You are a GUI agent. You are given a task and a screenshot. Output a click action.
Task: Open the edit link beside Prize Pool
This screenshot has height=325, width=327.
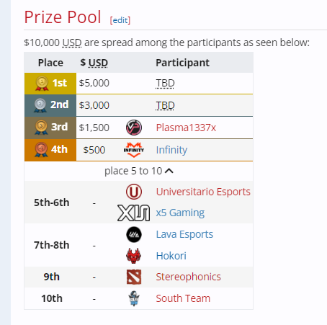click(120, 20)
